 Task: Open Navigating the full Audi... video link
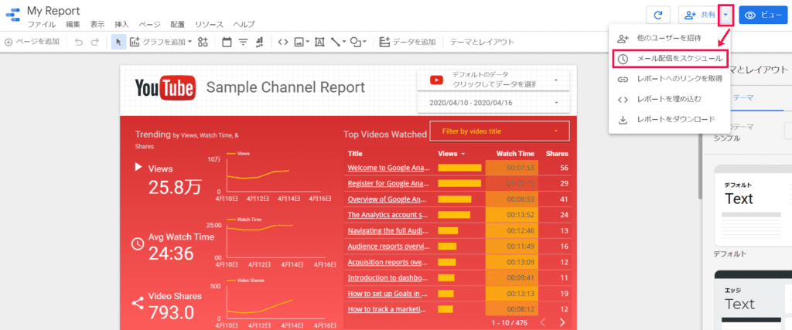pyautogui.click(x=388, y=230)
